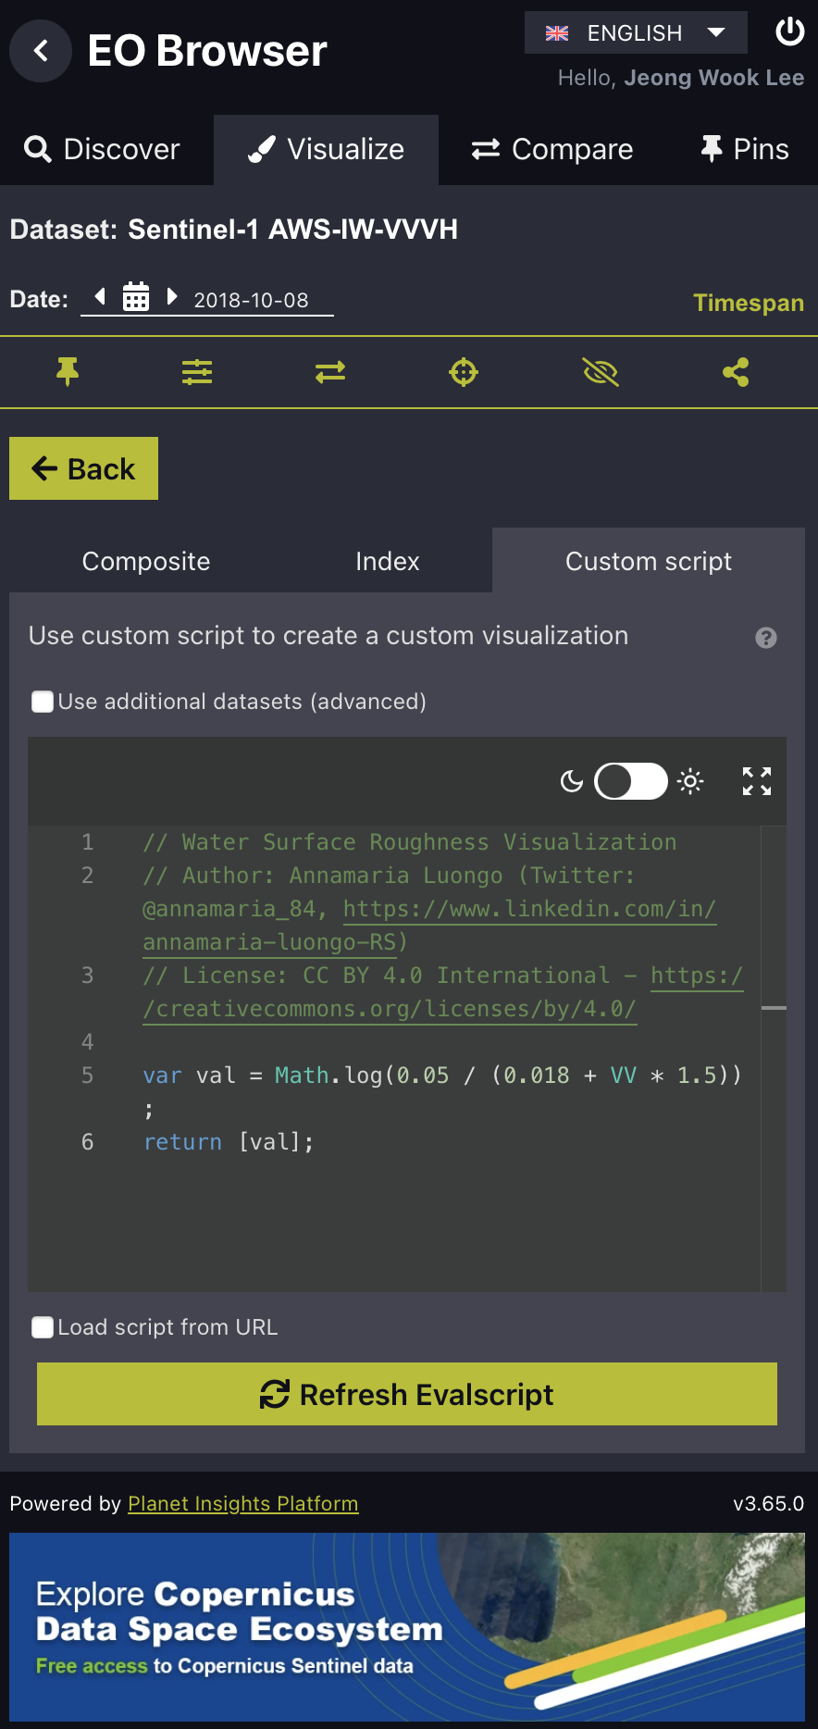Image resolution: width=818 pixels, height=1729 pixels.
Task: Open the effects sliders icon
Action: coord(197,372)
